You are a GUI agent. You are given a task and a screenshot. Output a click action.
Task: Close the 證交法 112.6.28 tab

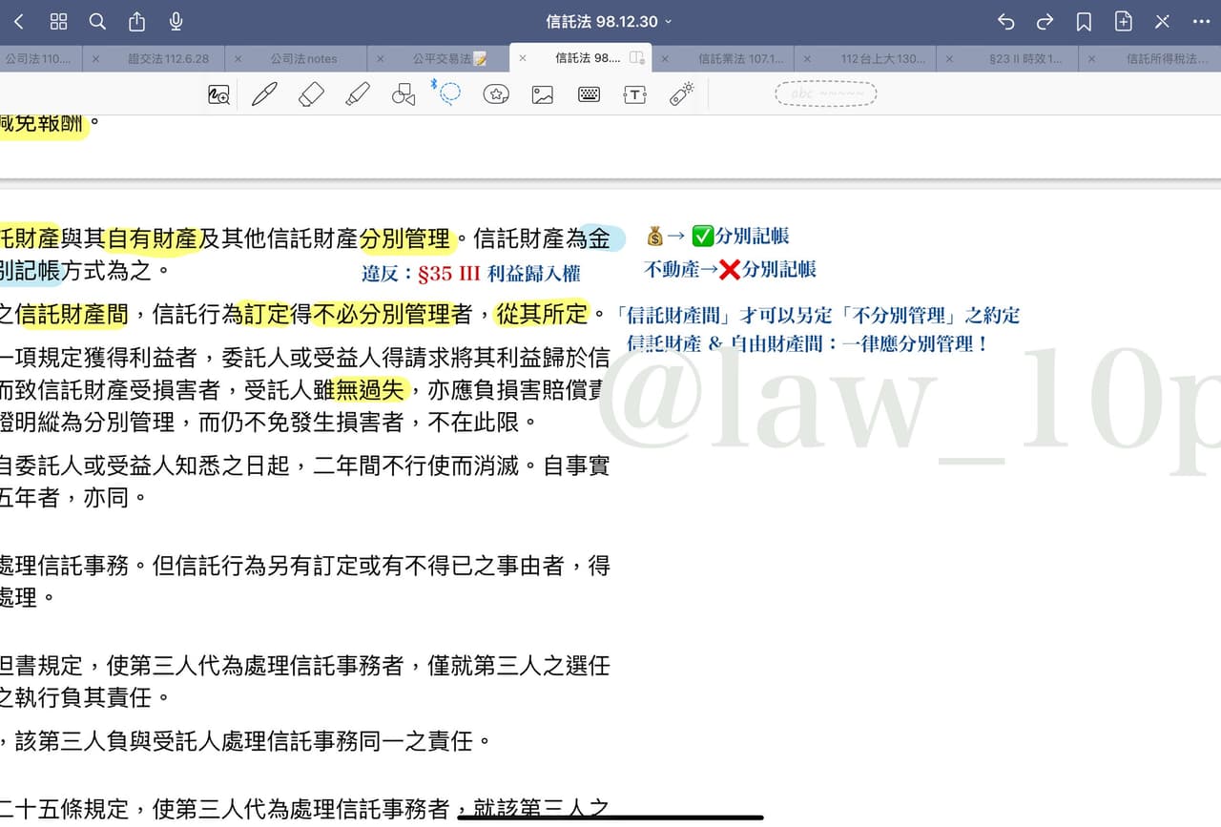(95, 58)
